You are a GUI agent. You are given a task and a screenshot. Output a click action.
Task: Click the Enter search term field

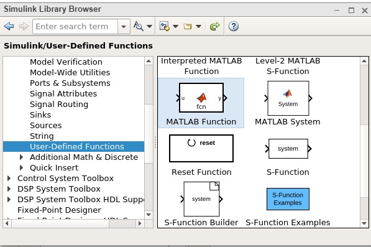click(x=75, y=27)
